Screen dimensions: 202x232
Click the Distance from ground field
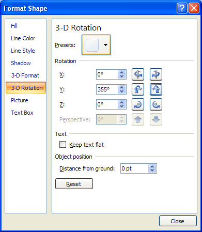(x=134, y=168)
